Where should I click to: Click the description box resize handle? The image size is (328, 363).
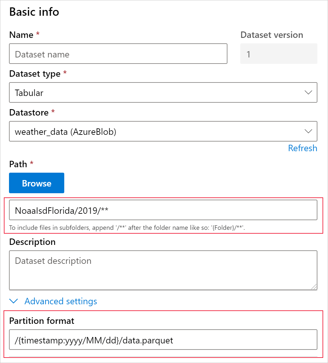(314, 287)
